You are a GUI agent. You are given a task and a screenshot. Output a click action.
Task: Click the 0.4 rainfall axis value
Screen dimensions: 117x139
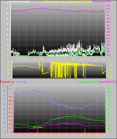[10, 116]
